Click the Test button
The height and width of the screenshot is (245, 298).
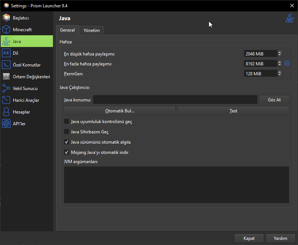click(x=233, y=111)
